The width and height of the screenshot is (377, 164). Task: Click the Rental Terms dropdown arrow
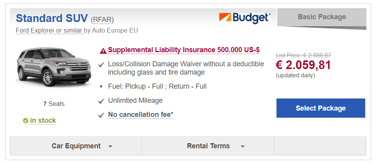(243, 146)
